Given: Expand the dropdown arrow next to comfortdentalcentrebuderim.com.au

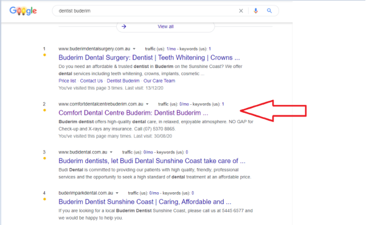Looking at the screenshot, I should pyautogui.click(x=147, y=104).
